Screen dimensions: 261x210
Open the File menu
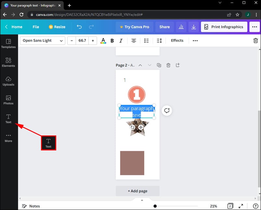click(x=36, y=27)
